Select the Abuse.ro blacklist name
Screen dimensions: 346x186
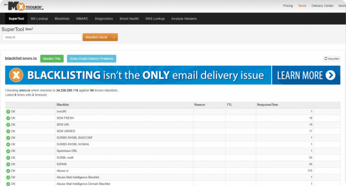62,171
